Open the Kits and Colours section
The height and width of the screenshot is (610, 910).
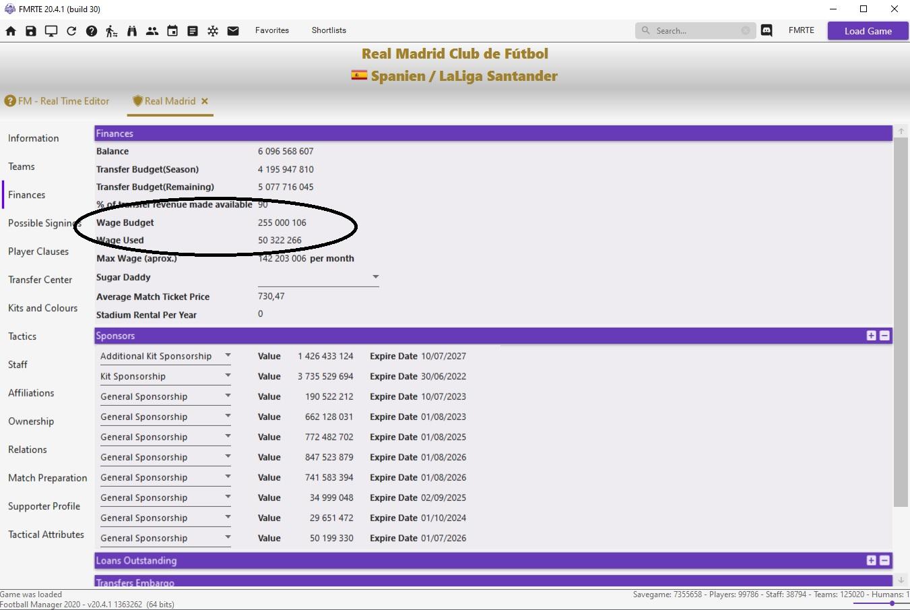43,308
